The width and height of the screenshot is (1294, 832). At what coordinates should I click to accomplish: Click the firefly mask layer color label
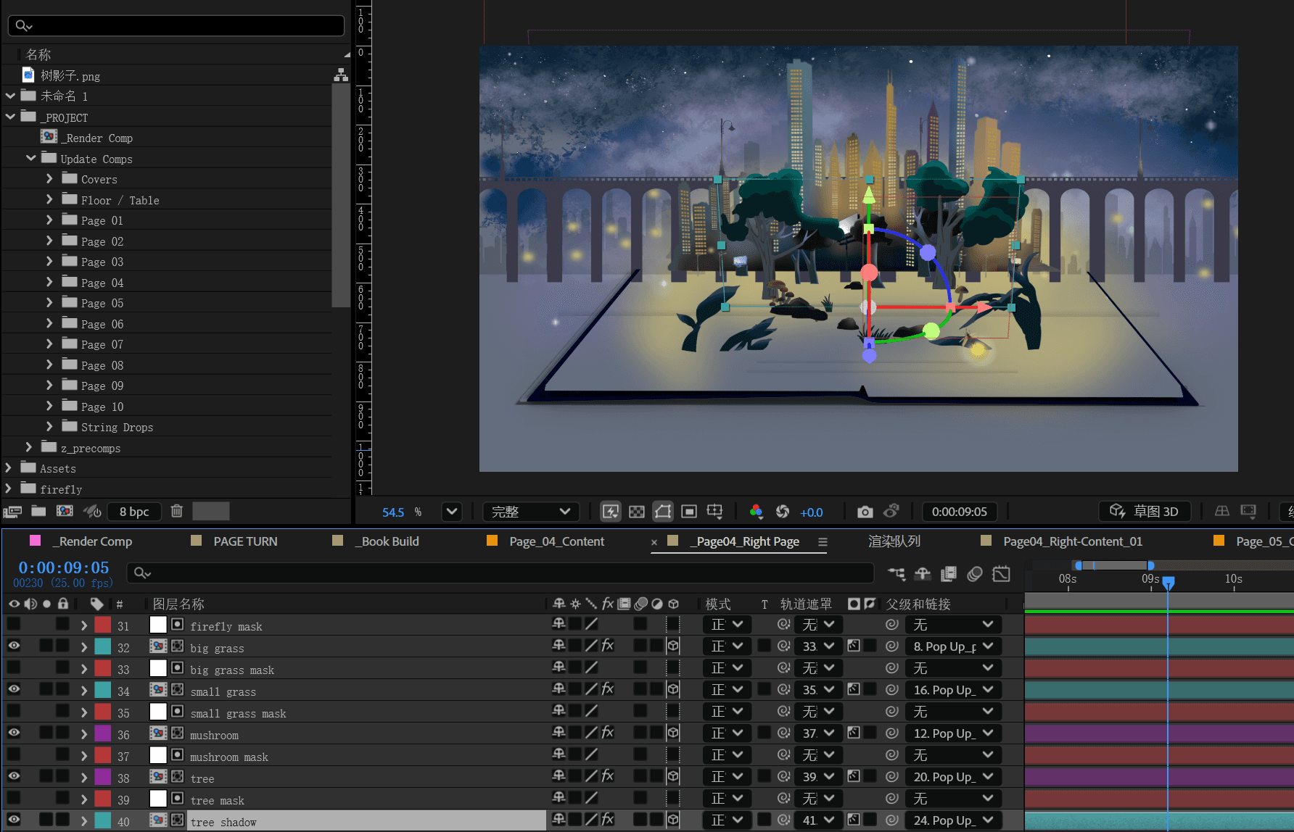coord(103,625)
